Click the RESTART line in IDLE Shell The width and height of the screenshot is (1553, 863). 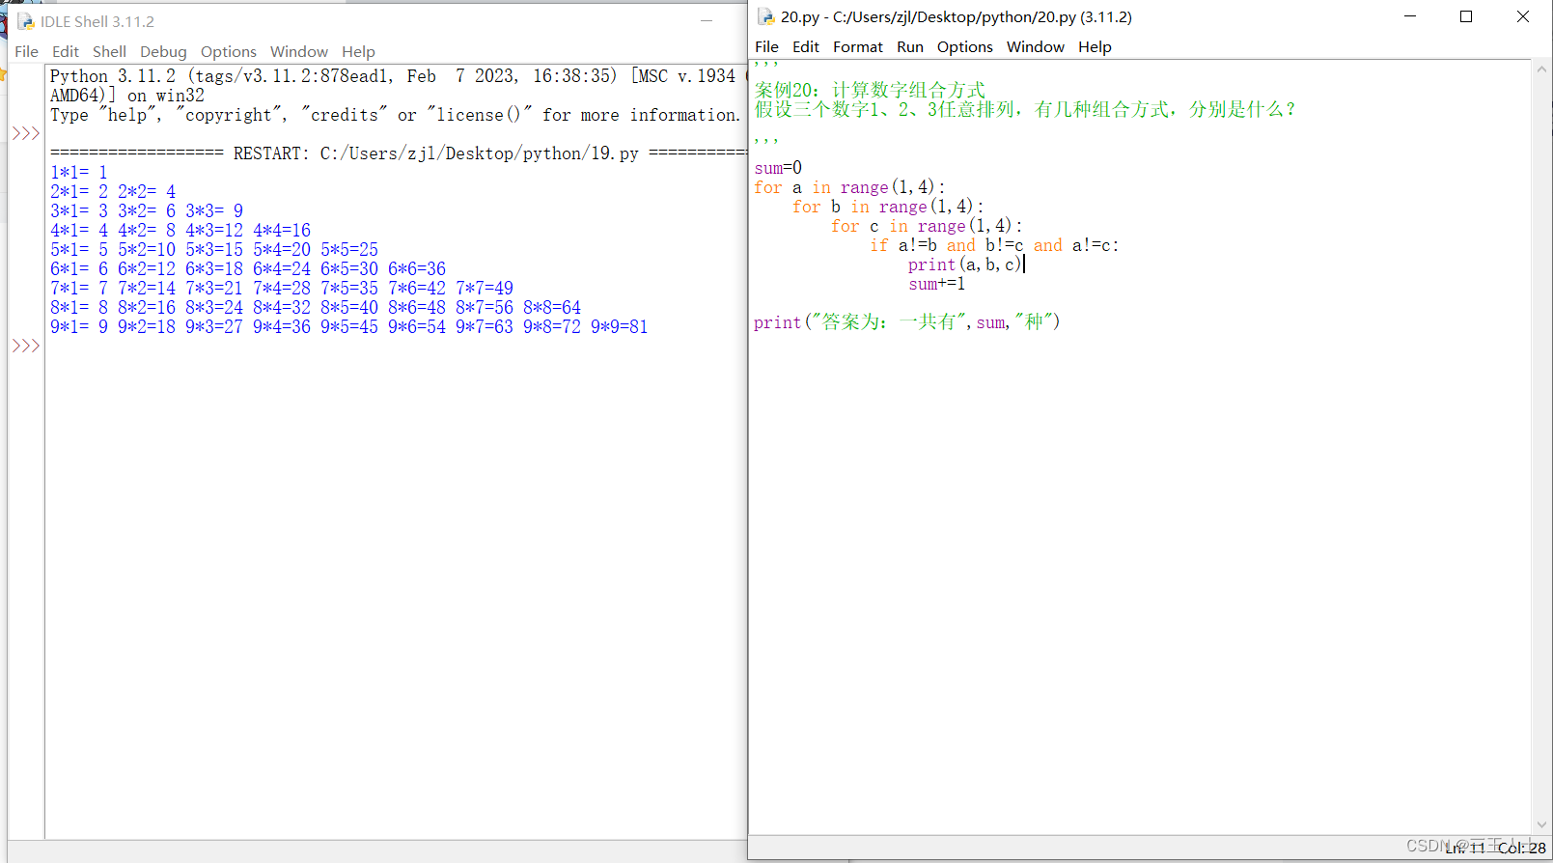click(399, 153)
